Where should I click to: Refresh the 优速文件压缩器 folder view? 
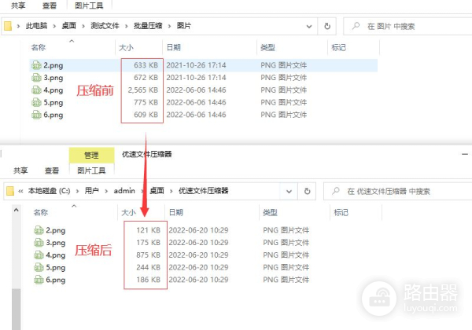click(307, 191)
